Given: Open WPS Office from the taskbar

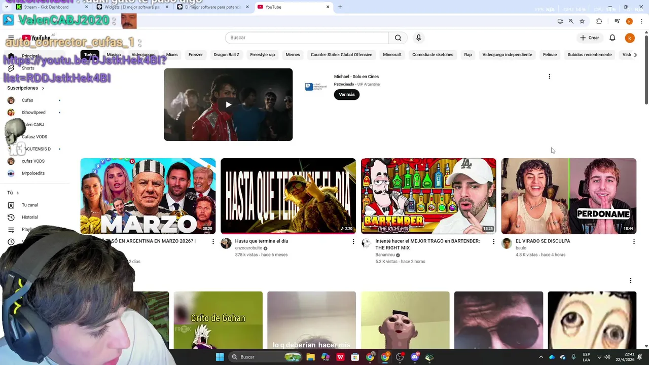Looking at the screenshot, I should [x=340, y=357].
